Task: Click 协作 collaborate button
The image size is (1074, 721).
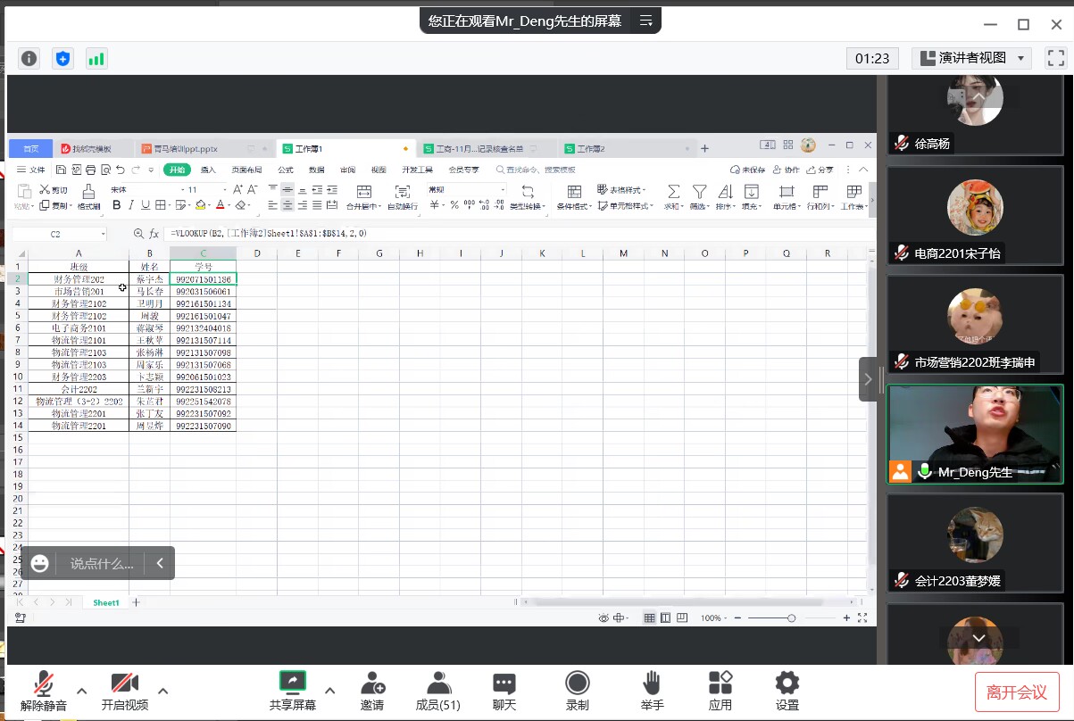Action: click(786, 170)
